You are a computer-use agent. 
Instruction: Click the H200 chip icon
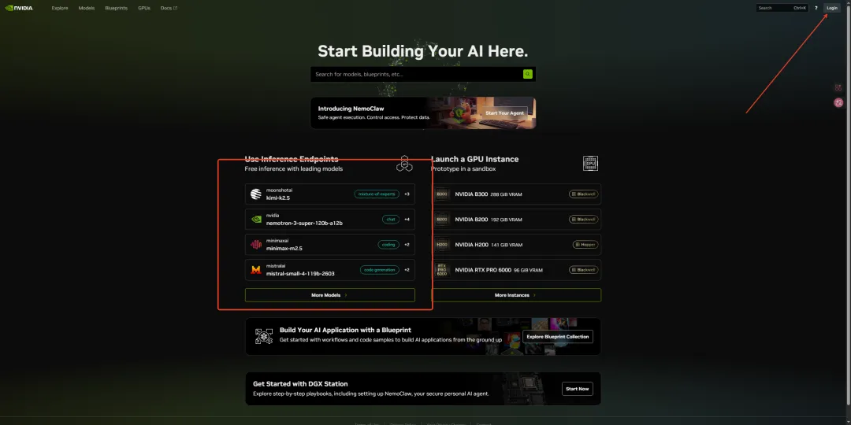pos(442,245)
